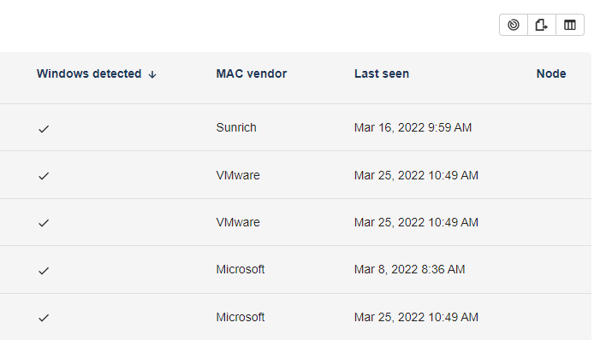Click the sort arrow beside Windows detected
Viewport: 600px width, 340px height.
[x=152, y=74]
